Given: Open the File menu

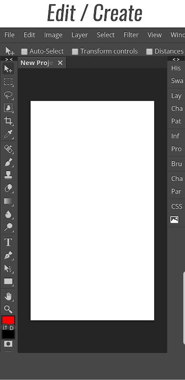Looking at the screenshot, I should [10, 35].
